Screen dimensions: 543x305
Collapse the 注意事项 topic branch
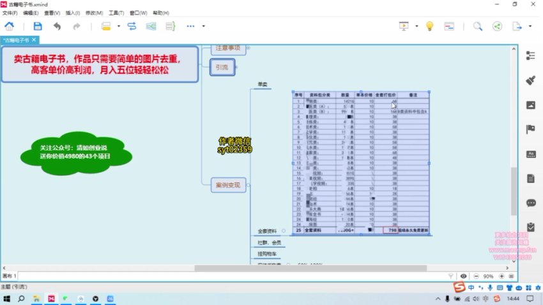248,47
